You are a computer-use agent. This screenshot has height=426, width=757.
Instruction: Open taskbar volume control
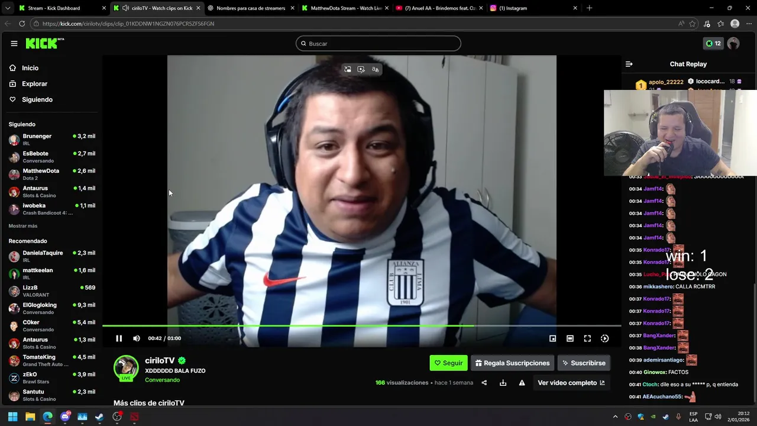pos(718,417)
